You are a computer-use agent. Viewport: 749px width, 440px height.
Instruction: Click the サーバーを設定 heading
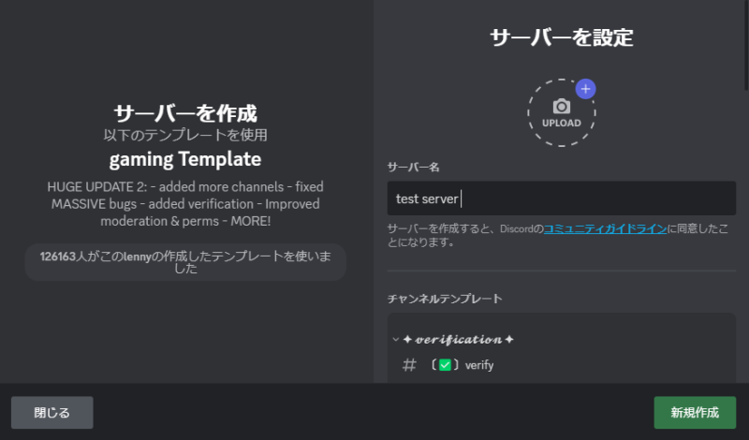561,37
